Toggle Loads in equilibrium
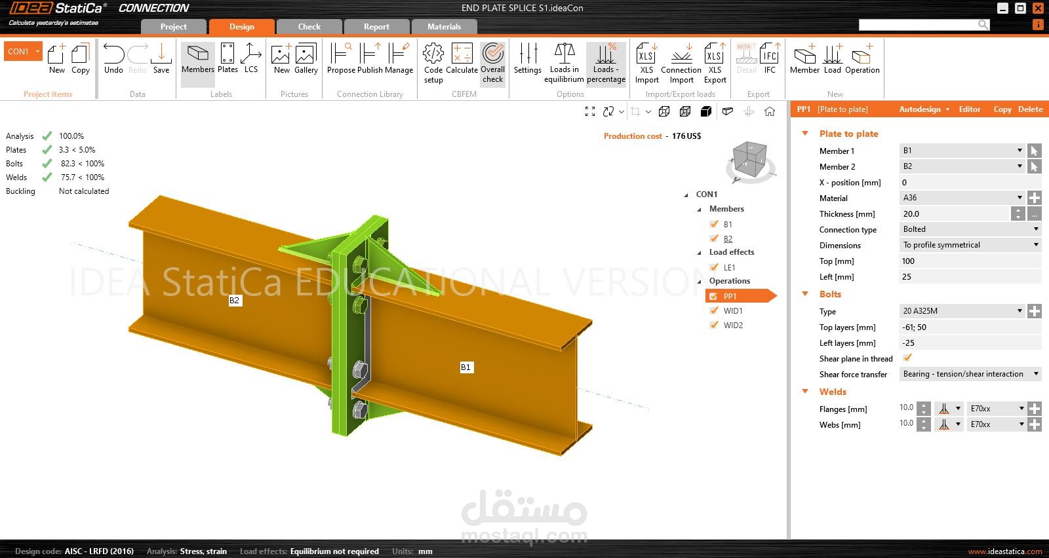This screenshot has width=1049, height=558. point(564,64)
